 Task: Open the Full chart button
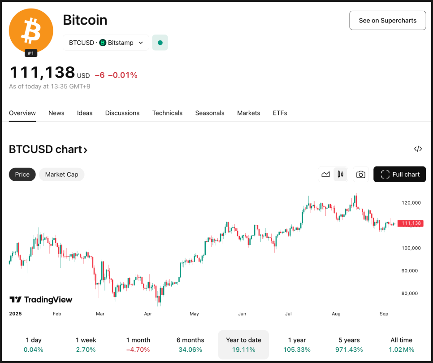click(x=399, y=175)
